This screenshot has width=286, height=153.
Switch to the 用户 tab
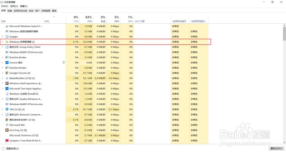pos(37,11)
